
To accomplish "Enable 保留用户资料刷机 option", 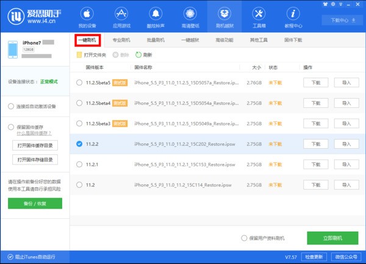I will (245, 238).
